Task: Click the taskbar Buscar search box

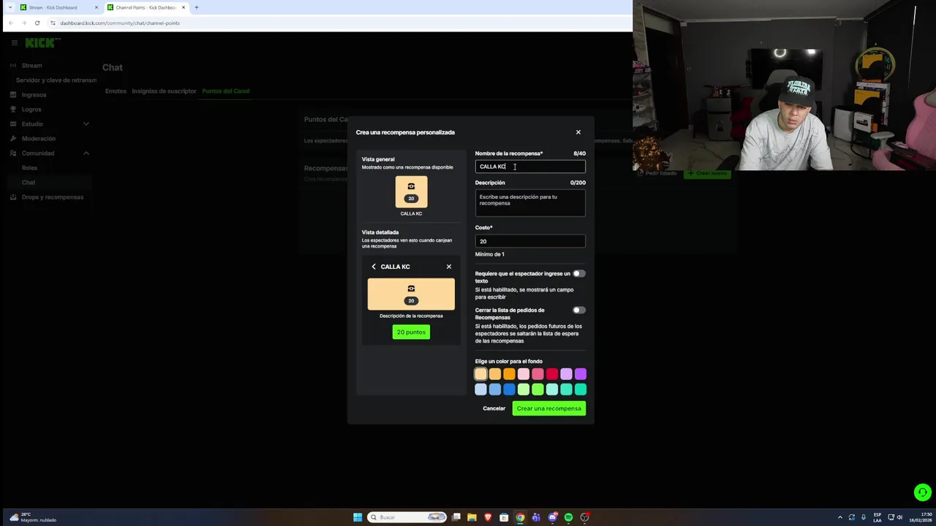Action: pos(407,517)
